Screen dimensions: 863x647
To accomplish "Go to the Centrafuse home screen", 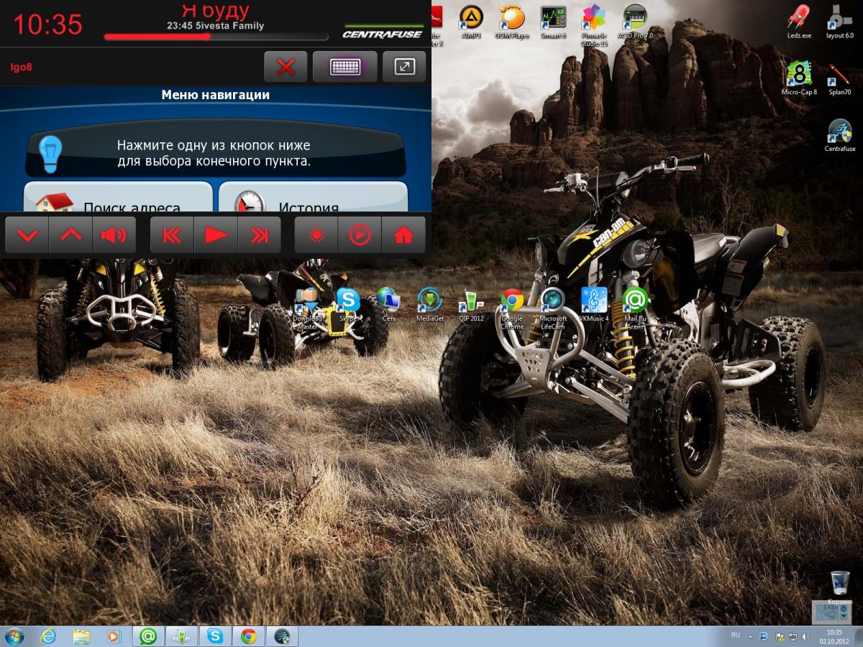I will (403, 235).
